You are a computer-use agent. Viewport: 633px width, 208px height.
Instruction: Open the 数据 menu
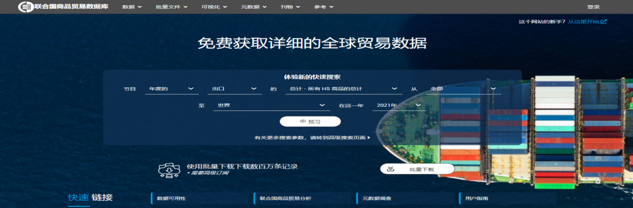click(131, 7)
